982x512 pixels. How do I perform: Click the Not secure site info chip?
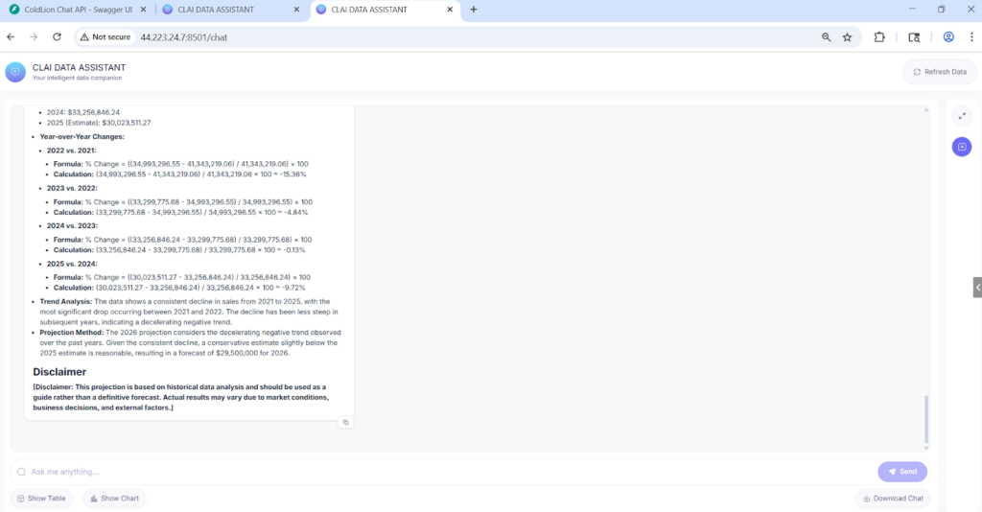pyautogui.click(x=105, y=37)
